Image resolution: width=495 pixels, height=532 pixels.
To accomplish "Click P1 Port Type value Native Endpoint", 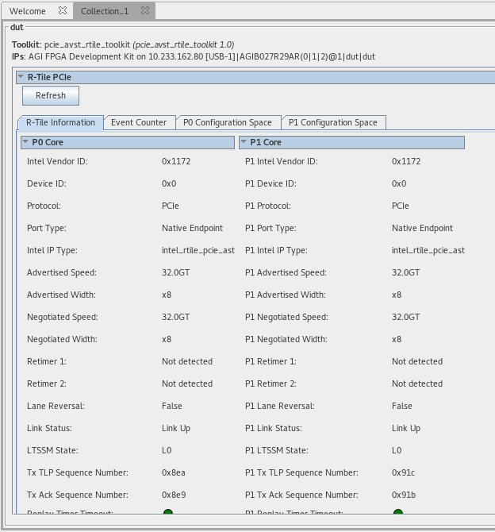I will 423,228.
